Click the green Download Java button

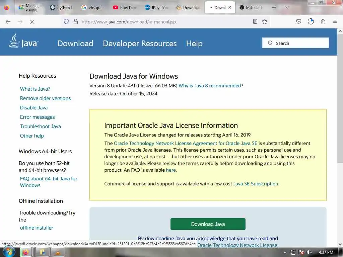point(208,224)
